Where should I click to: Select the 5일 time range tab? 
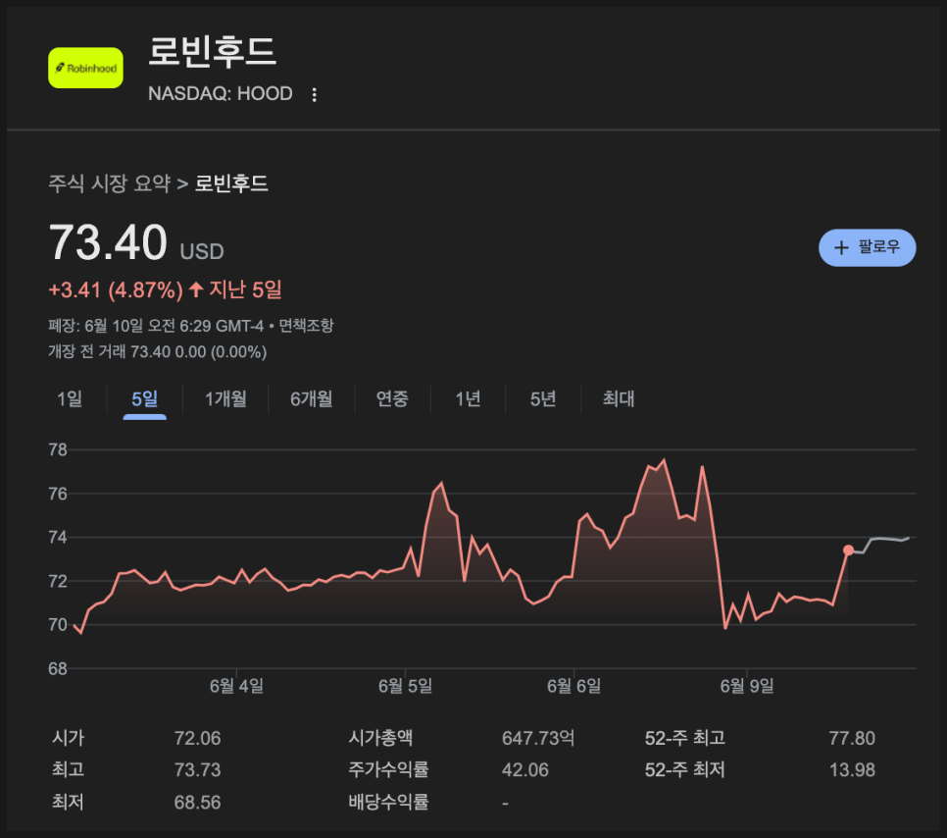point(145,399)
